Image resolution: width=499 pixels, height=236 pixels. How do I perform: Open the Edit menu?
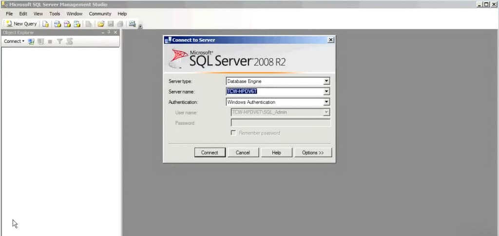tap(23, 14)
